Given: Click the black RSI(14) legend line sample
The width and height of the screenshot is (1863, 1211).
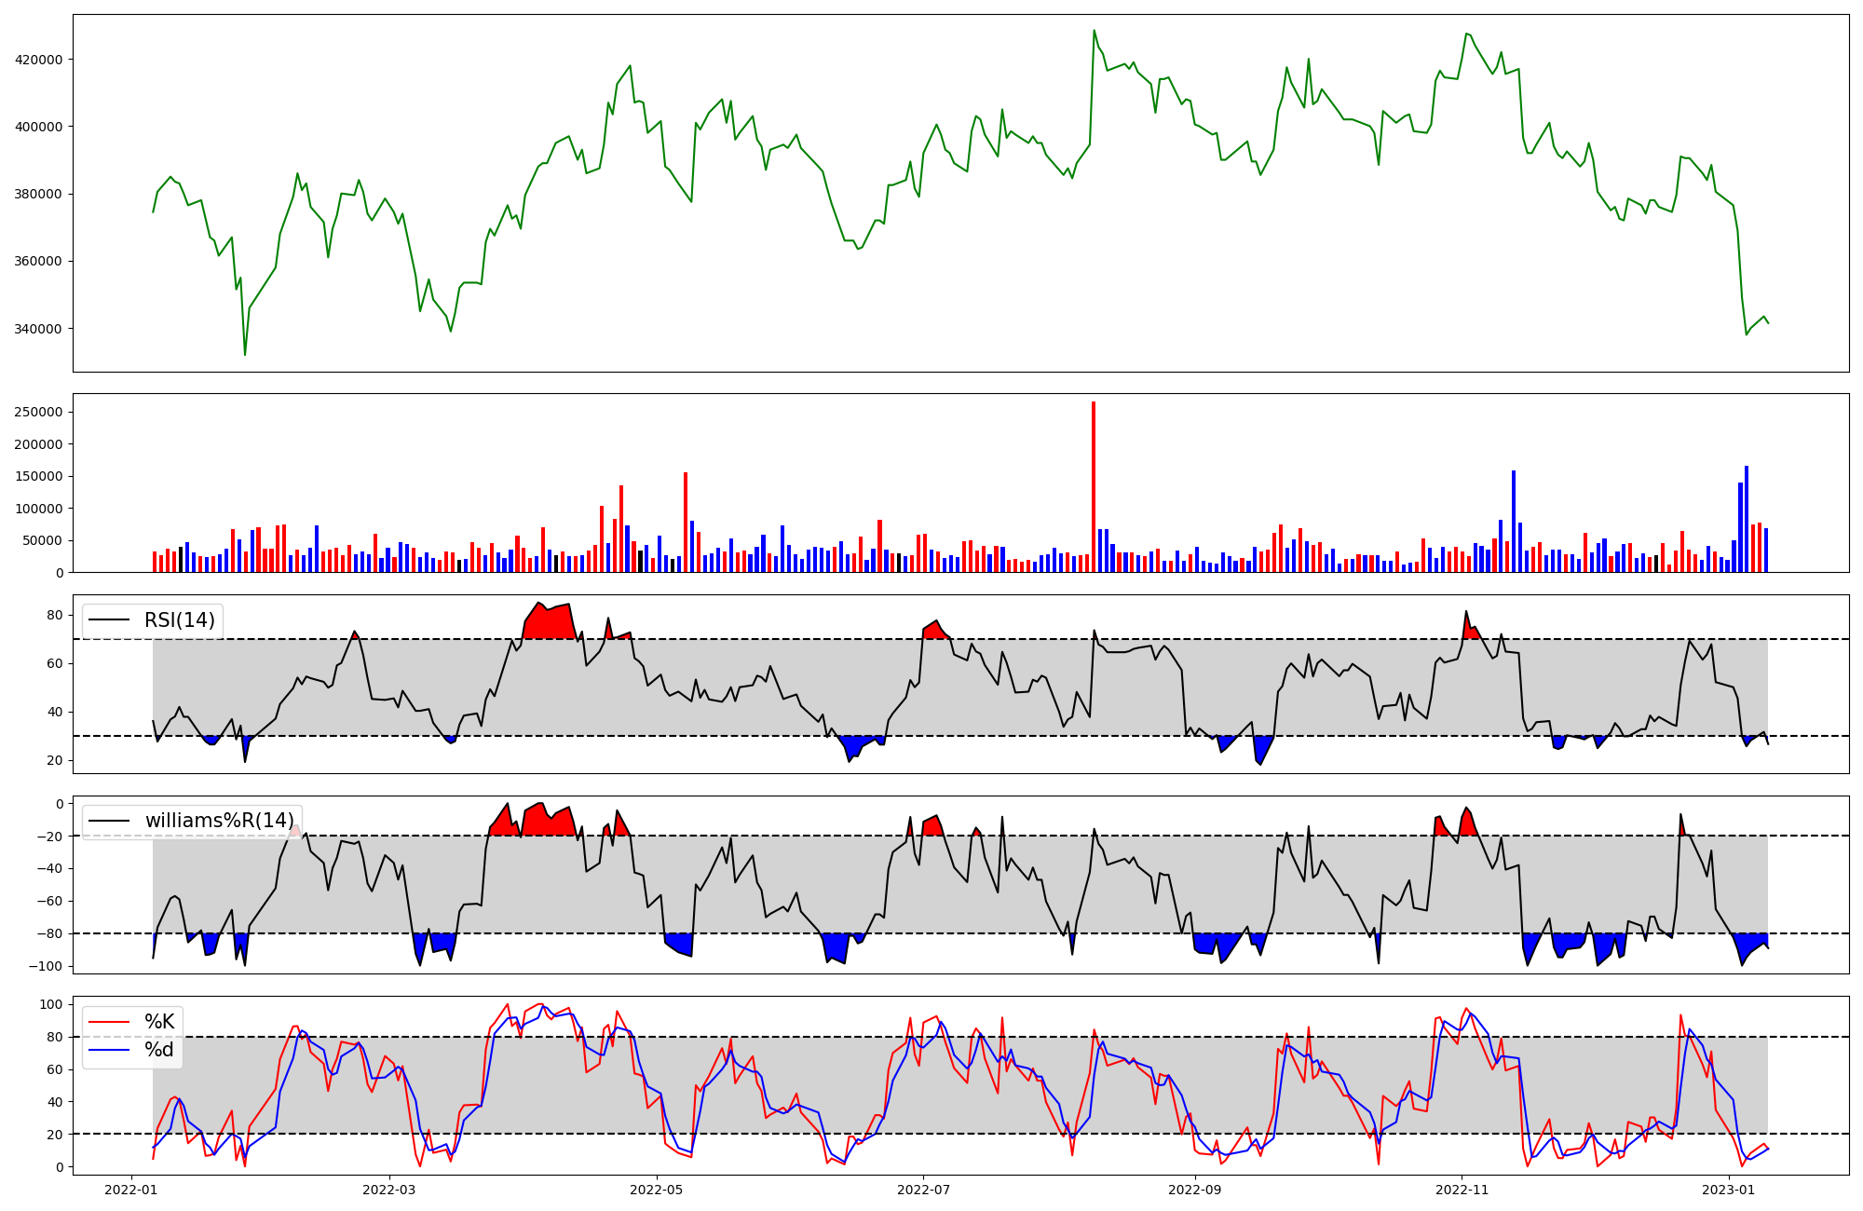Looking at the screenshot, I should coord(109,620).
